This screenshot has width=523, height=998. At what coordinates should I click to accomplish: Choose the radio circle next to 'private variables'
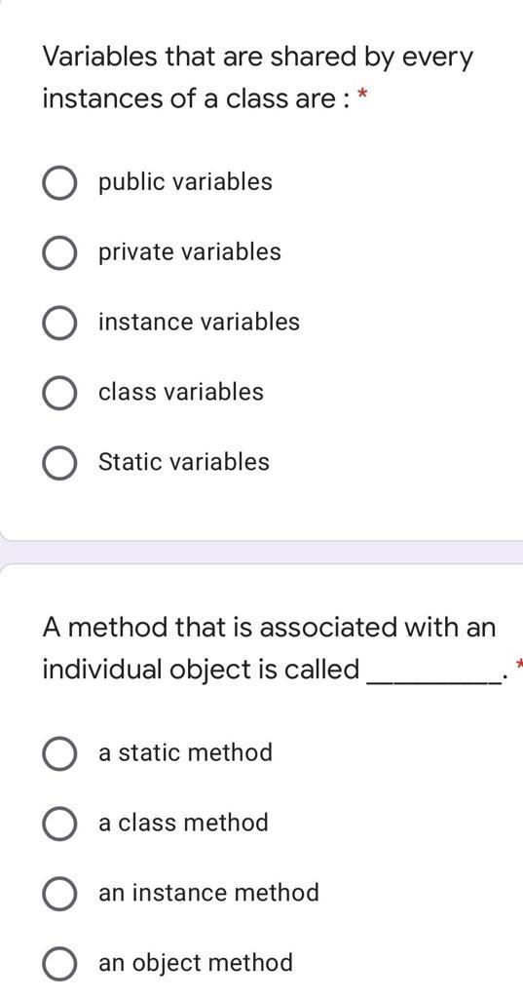60,253
